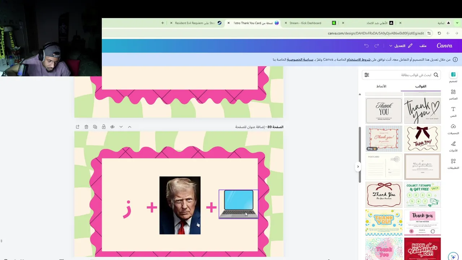This screenshot has height=260, width=462.
Task: Select the Happy Valentine's Day template
Action: [422, 248]
